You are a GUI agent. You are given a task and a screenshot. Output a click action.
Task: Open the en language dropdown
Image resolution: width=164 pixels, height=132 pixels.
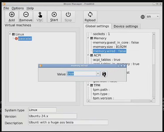click(153, 17)
